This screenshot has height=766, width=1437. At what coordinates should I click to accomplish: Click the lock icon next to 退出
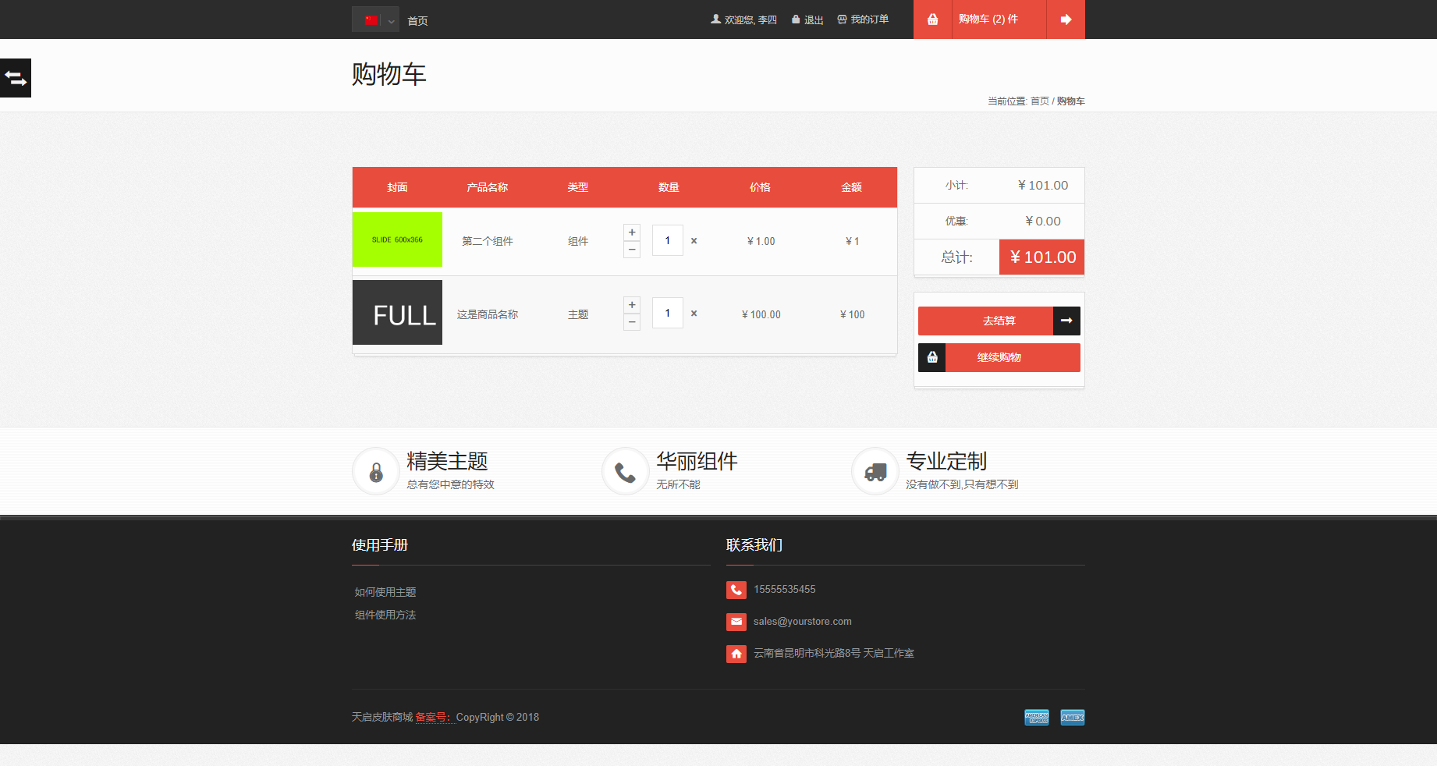[794, 19]
